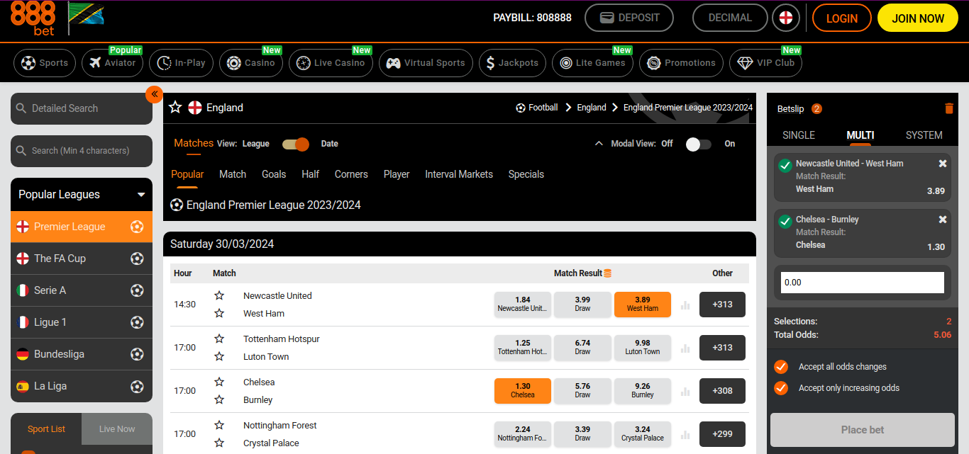969x454 pixels.
Task: Switch to the SYSTEM betslip tab
Action: coord(924,135)
